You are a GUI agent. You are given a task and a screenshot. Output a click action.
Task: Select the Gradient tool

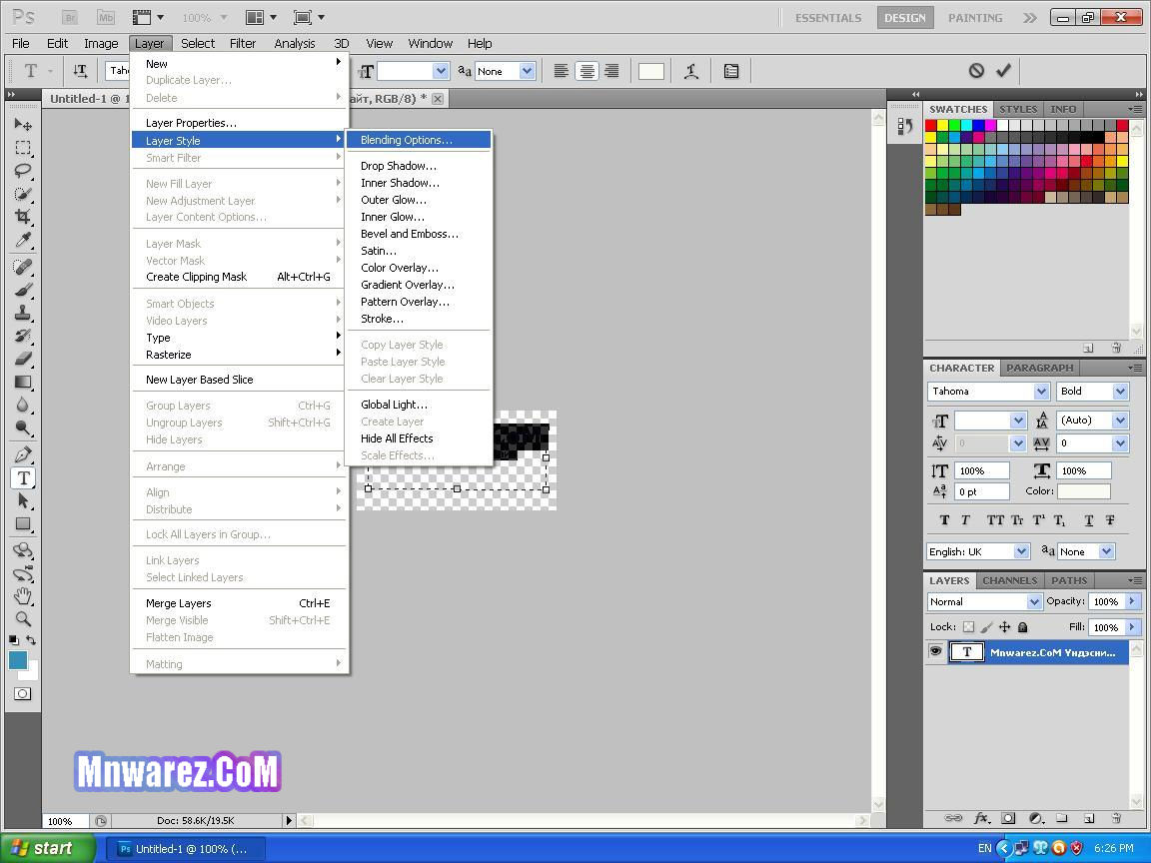pyautogui.click(x=23, y=382)
